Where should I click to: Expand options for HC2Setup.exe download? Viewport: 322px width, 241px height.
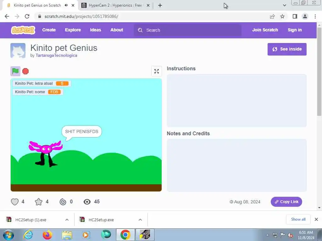point(140,220)
